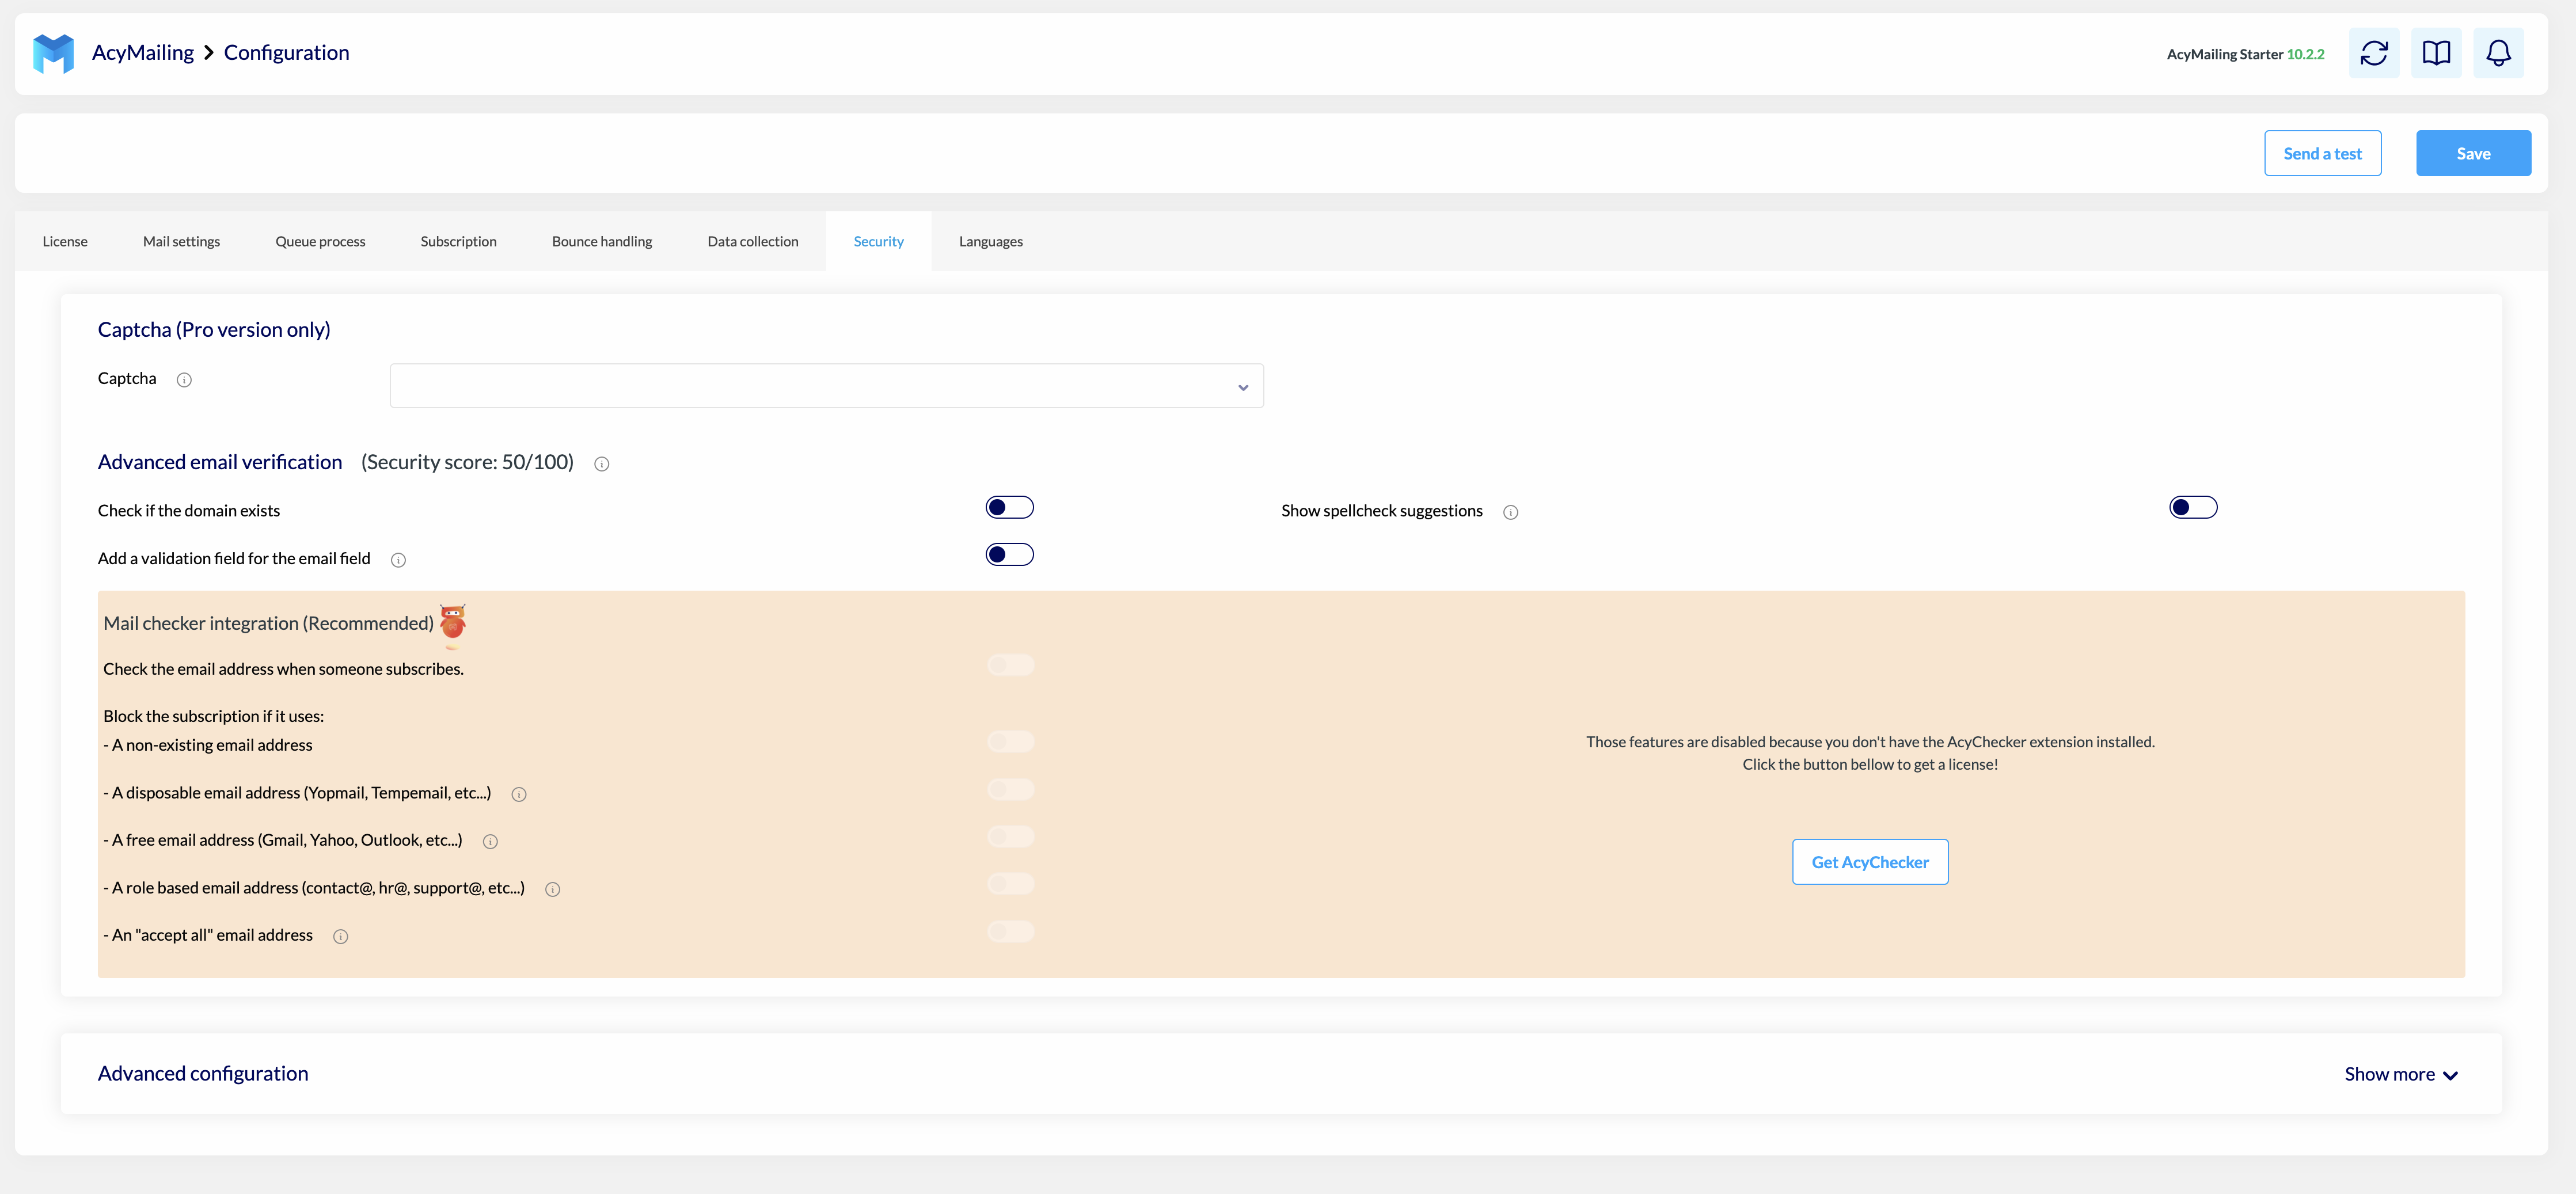Toggle block accept all email address
This screenshot has height=1194, width=2576.
click(x=1010, y=931)
